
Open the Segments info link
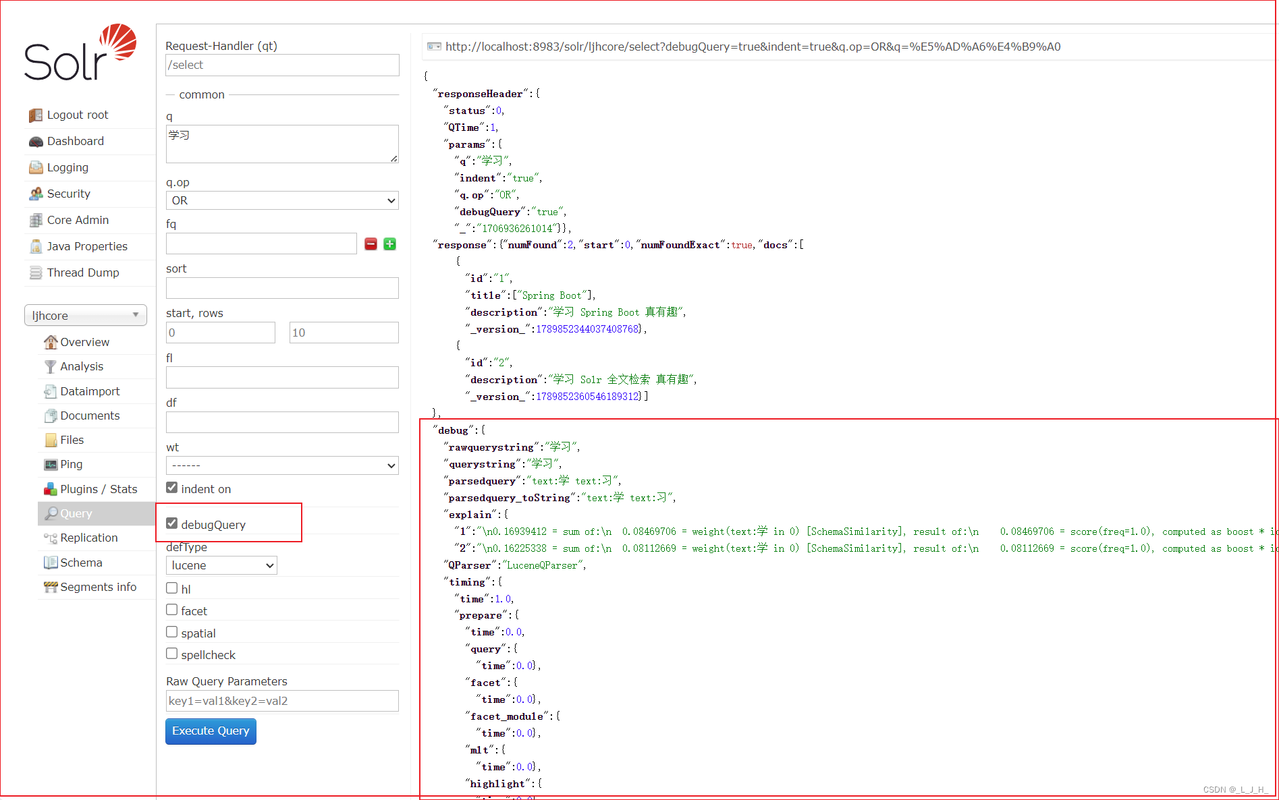click(x=99, y=588)
